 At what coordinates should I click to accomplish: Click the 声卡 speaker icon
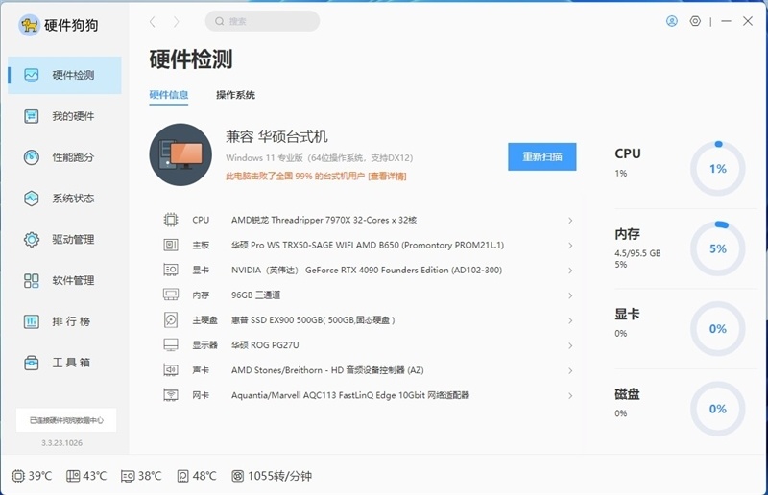[x=171, y=369]
